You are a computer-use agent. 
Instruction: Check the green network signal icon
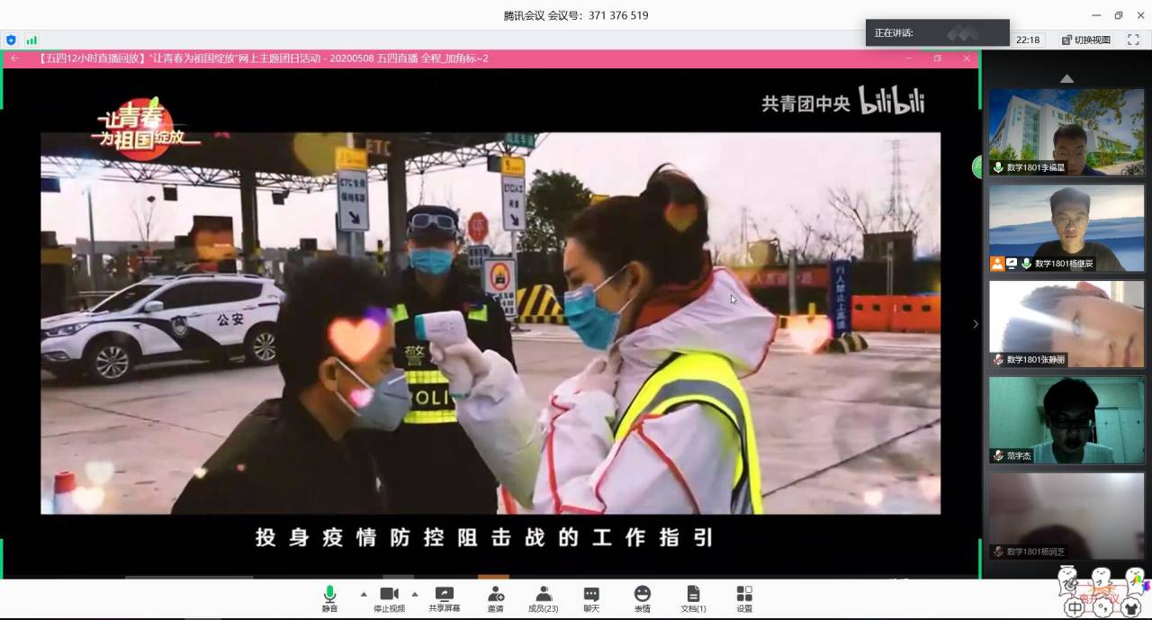tap(31, 40)
